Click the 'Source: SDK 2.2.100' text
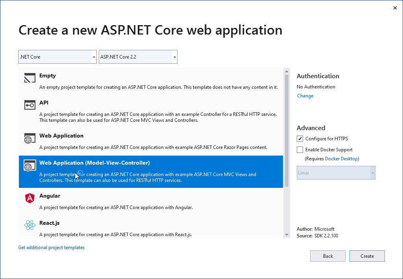The width and height of the screenshot is (403, 279). (318, 236)
